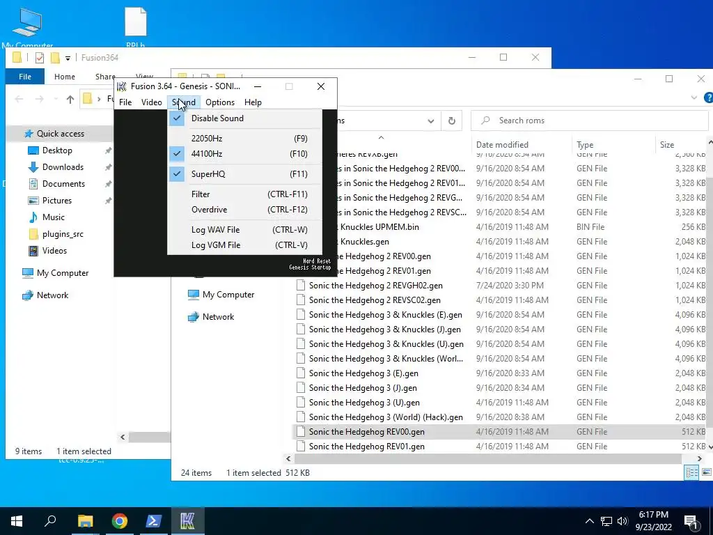Viewport: 713px width, 535px height.
Task: Open the File tab in Fusion364 window
Action: [x=25, y=77]
